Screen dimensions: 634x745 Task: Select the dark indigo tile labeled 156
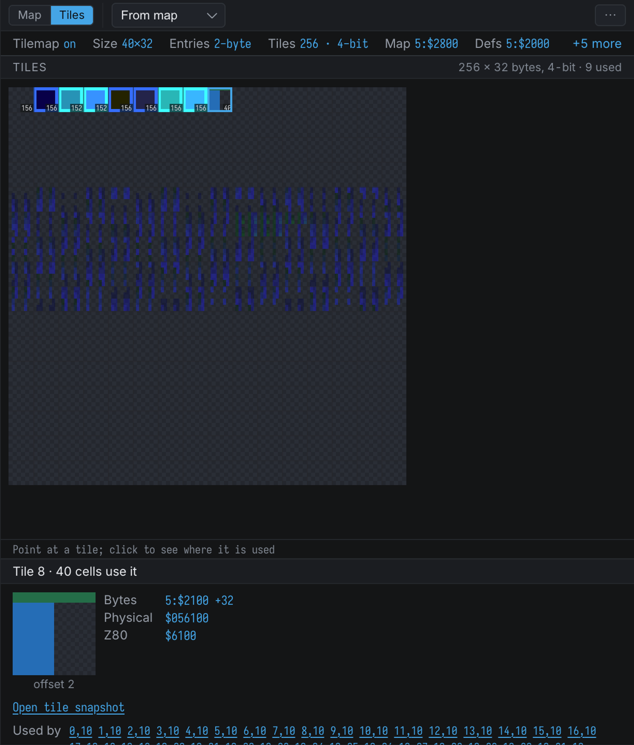click(145, 100)
